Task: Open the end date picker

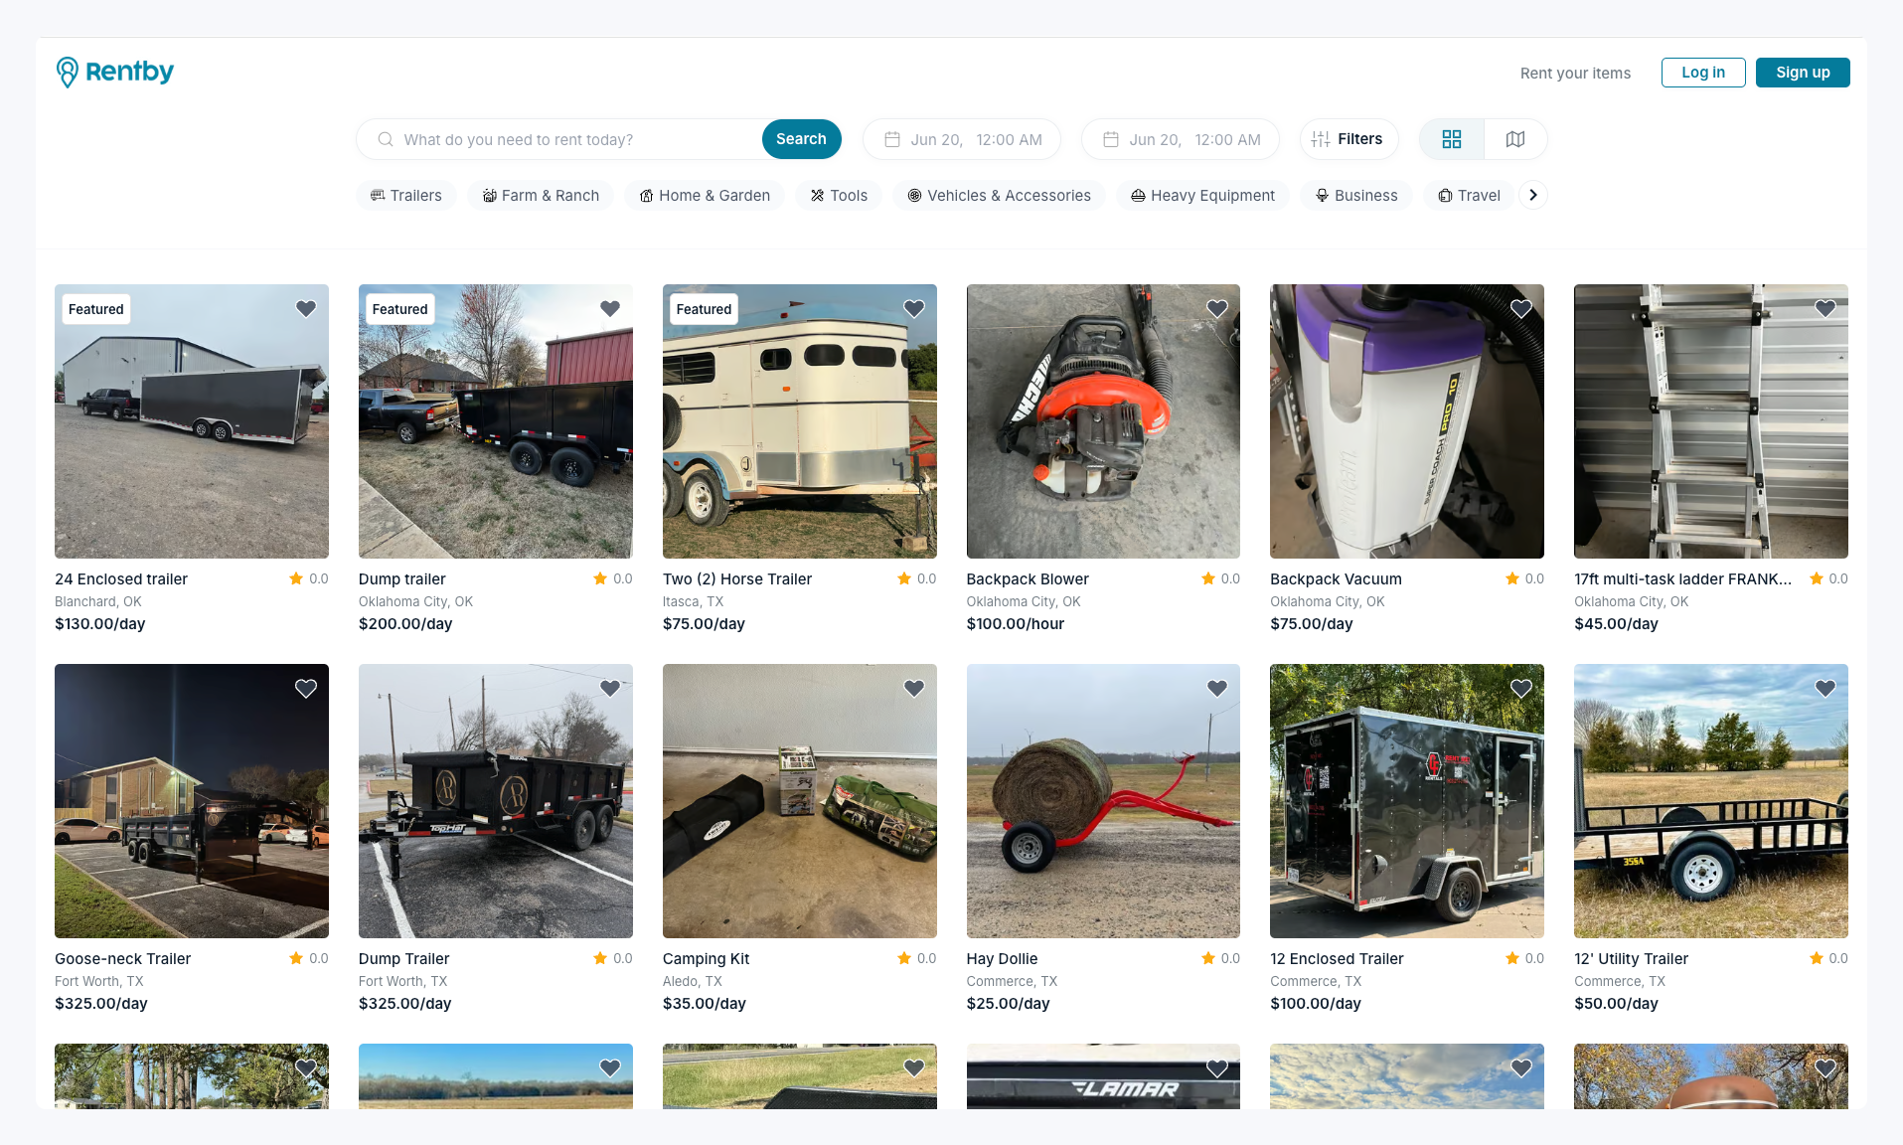Action: pyautogui.click(x=1181, y=139)
